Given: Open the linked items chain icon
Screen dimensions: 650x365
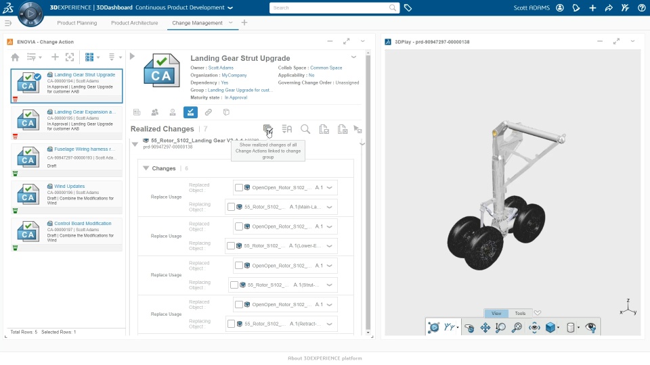Looking at the screenshot, I should [x=209, y=112].
